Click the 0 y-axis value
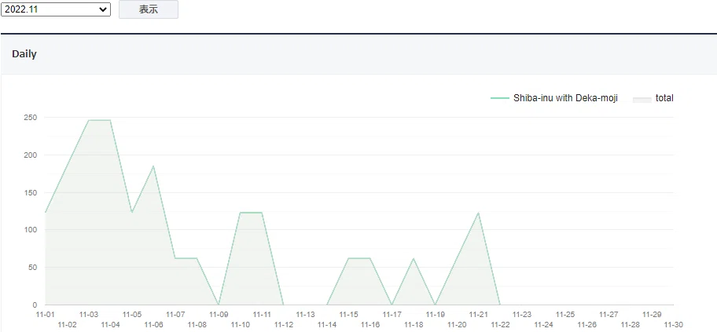This screenshot has width=717, height=332. tap(35, 305)
